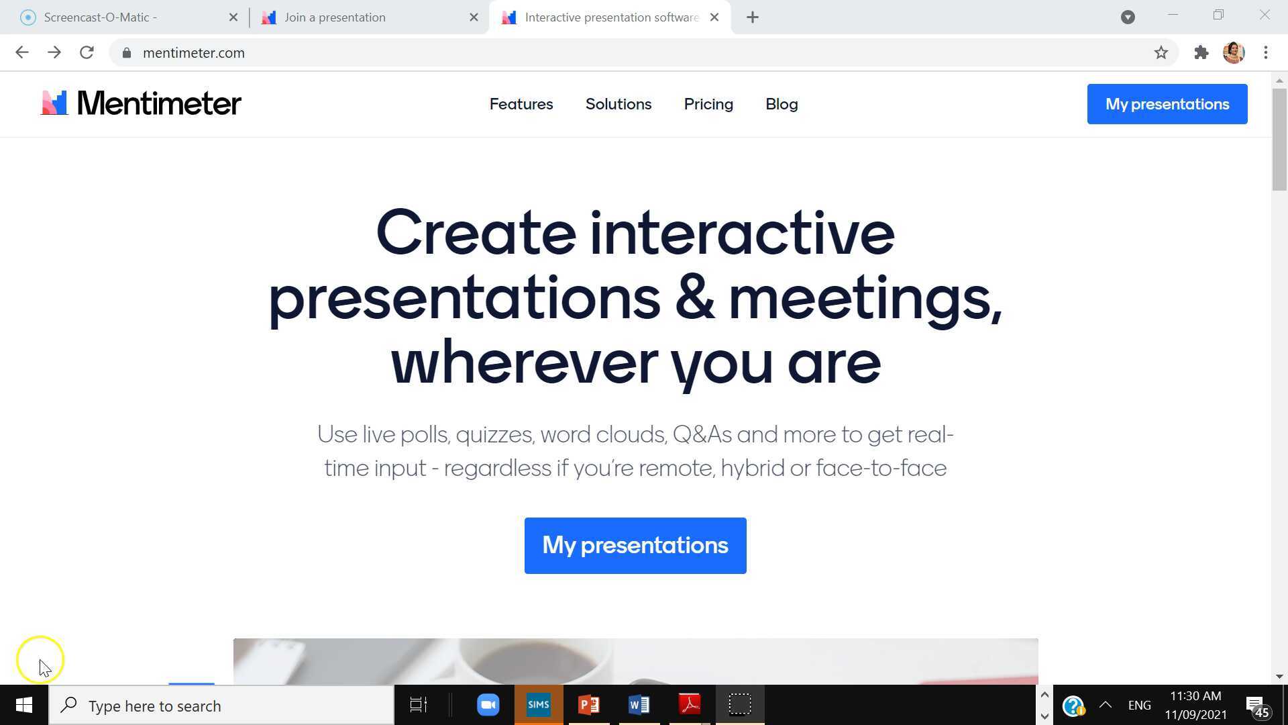Reload the page with the refresh icon
This screenshot has height=725, width=1288.
click(87, 52)
